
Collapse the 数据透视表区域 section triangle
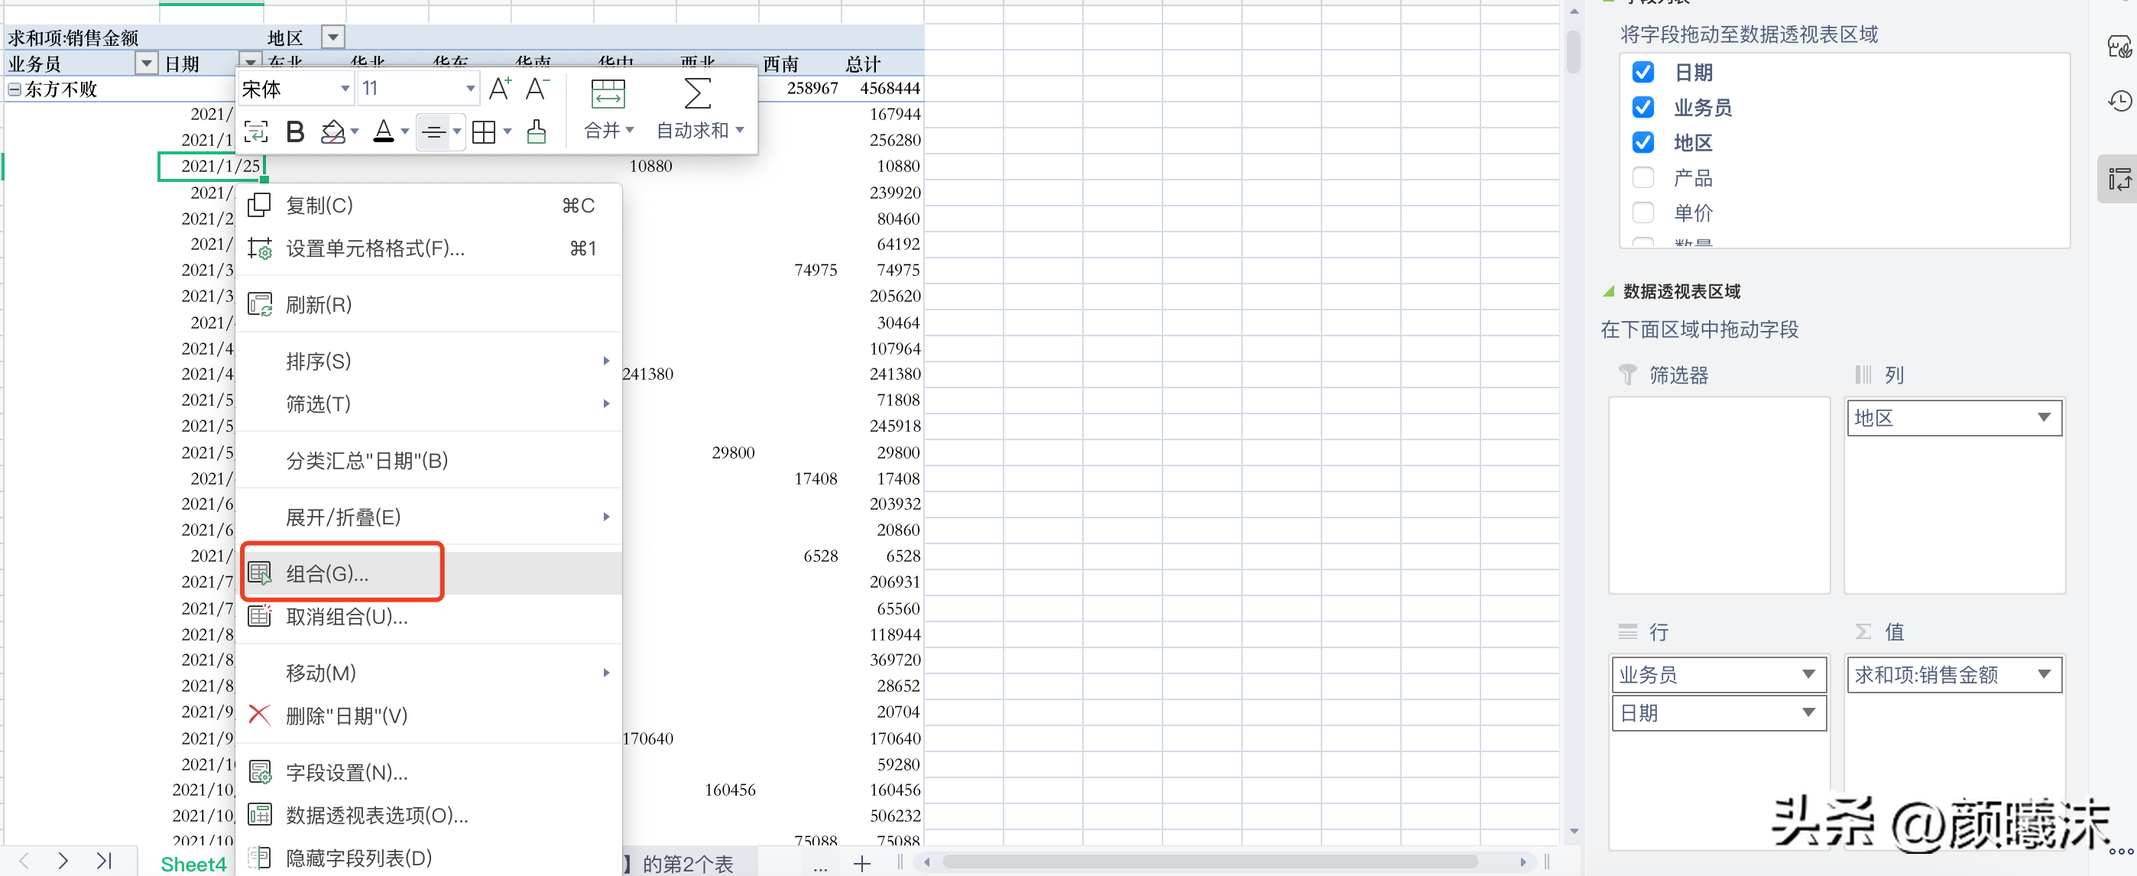pos(1609,291)
